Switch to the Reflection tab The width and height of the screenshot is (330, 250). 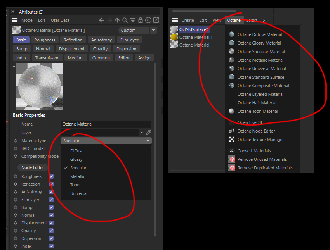tap(73, 40)
